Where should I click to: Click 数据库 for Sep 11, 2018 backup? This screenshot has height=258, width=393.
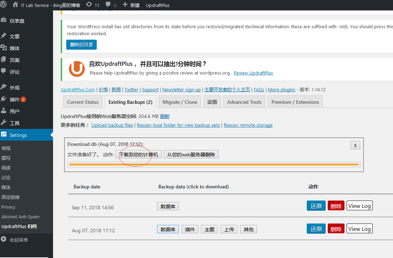pos(168,206)
